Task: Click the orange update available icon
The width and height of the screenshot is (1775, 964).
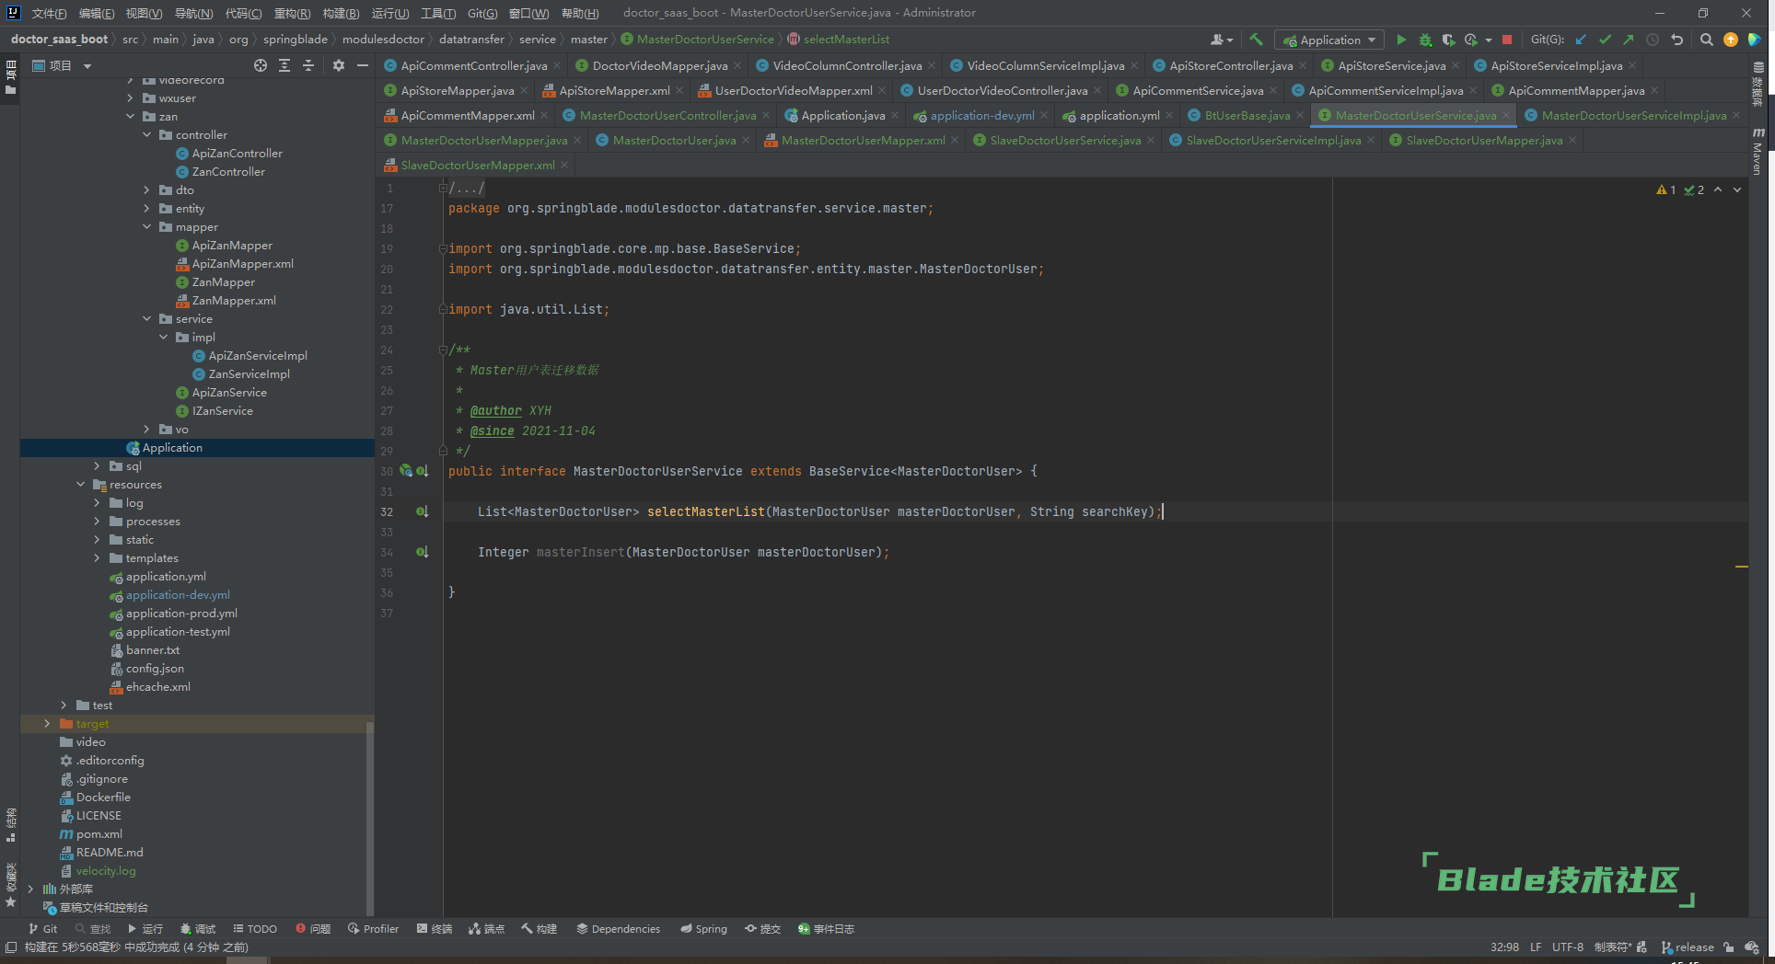Action: [1731, 40]
